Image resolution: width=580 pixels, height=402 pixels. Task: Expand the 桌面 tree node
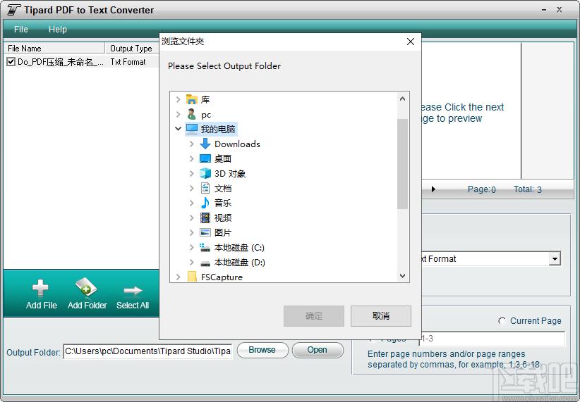click(x=191, y=158)
